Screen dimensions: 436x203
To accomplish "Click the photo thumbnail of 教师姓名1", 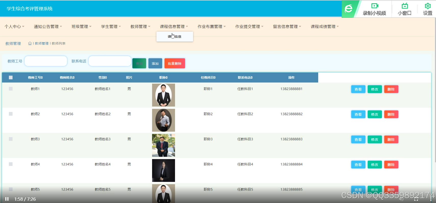I will [164, 95].
